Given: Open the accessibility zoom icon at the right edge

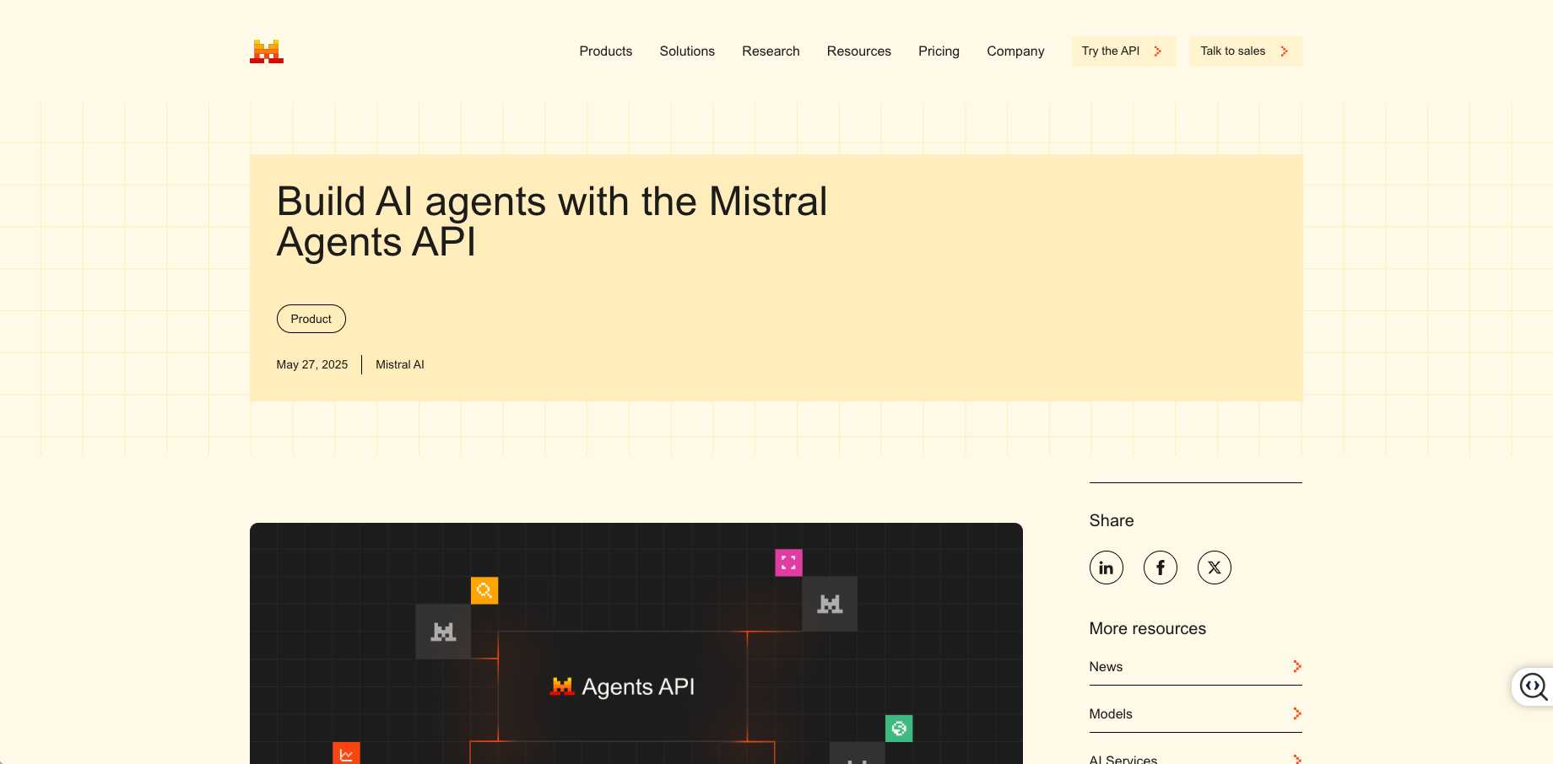Looking at the screenshot, I should [x=1534, y=686].
